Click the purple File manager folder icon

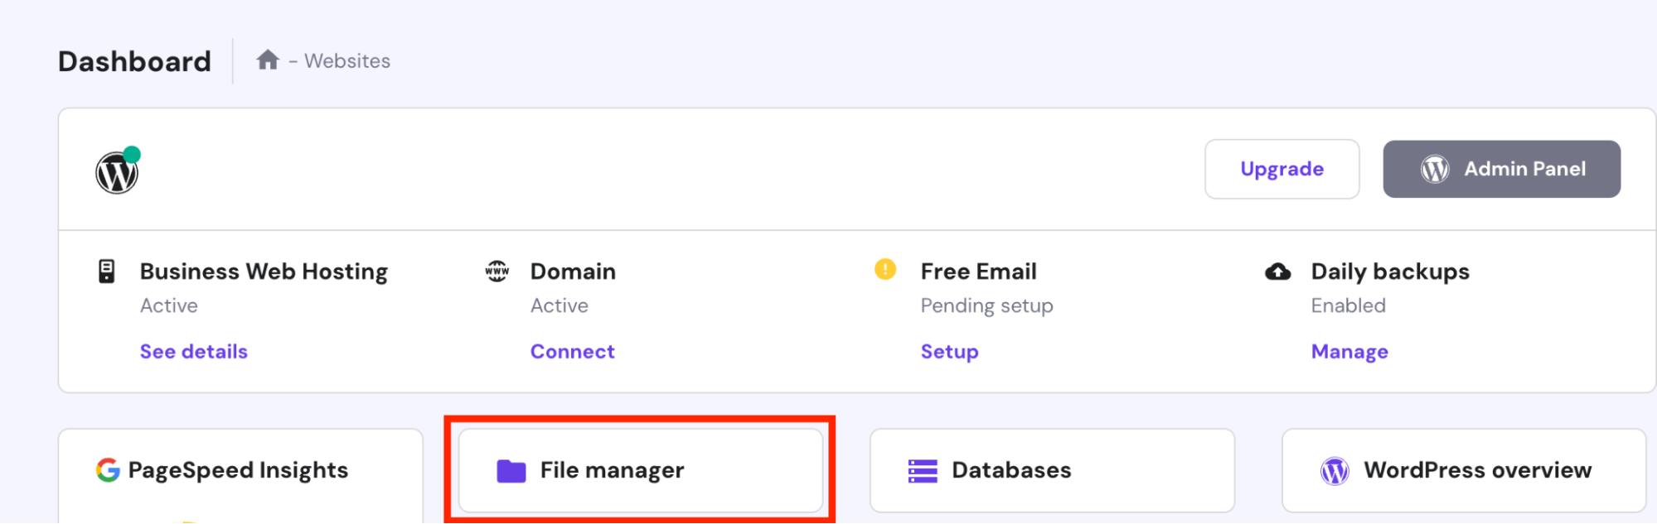[511, 471]
